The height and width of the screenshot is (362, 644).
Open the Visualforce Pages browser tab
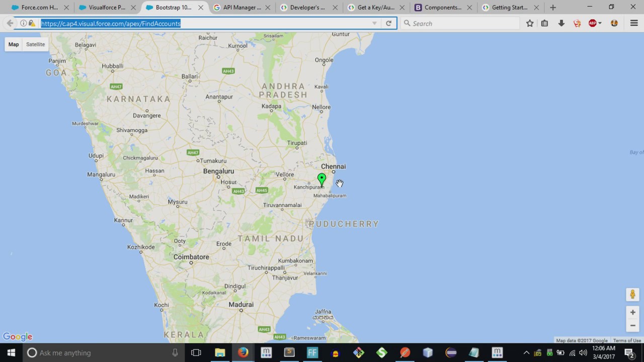click(107, 8)
